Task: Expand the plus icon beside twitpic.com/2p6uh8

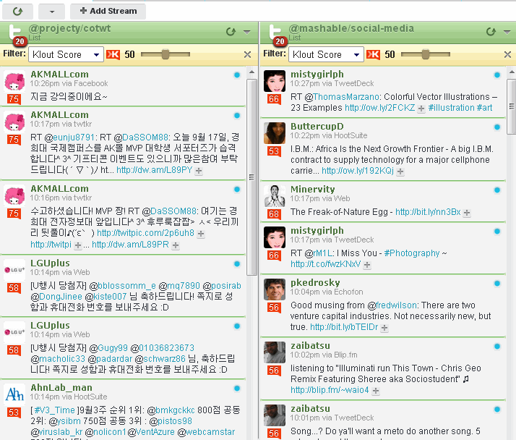Action: (201, 234)
